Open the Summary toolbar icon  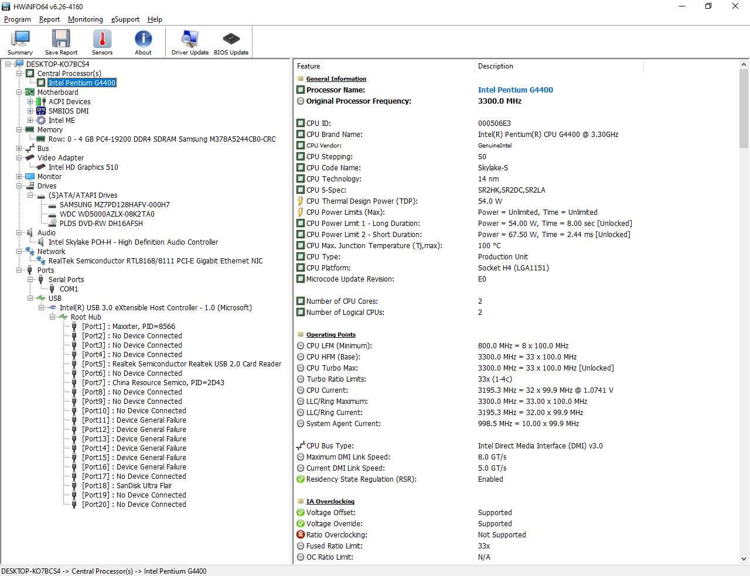(x=20, y=42)
